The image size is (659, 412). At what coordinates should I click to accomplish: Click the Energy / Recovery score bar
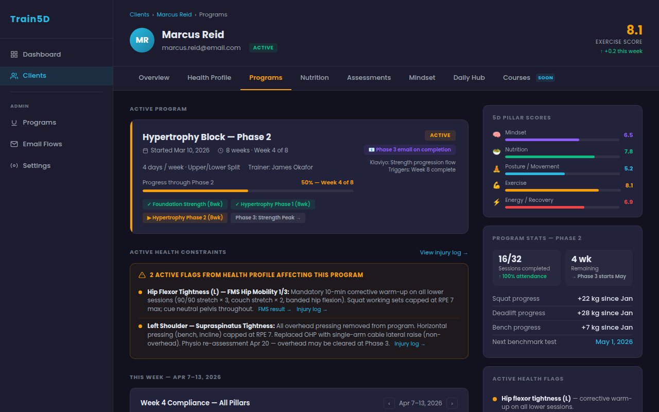[562, 207]
